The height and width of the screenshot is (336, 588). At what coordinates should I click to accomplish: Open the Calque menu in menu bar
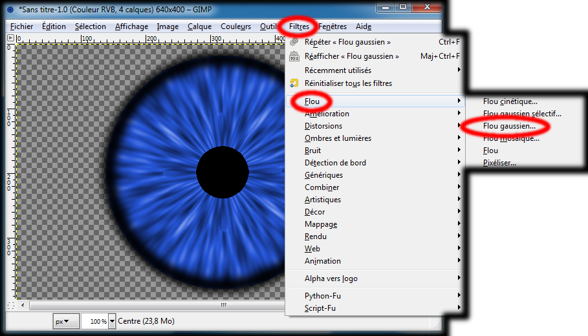point(199,26)
